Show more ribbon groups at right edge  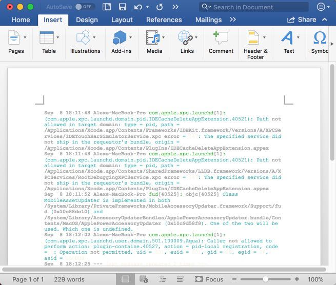332,44
